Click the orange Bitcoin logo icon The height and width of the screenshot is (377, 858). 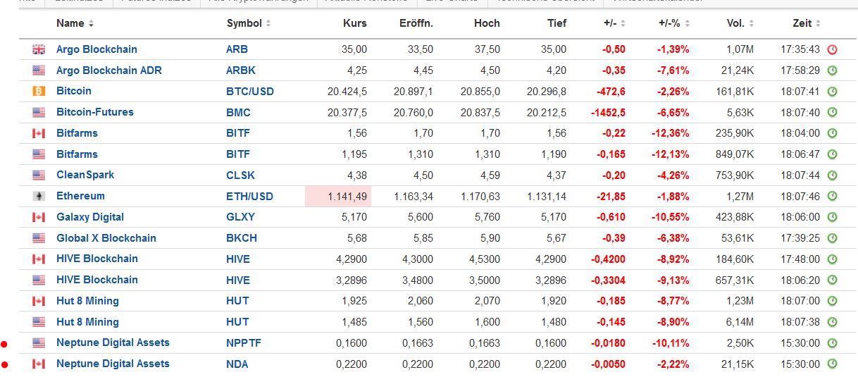(38, 91)
